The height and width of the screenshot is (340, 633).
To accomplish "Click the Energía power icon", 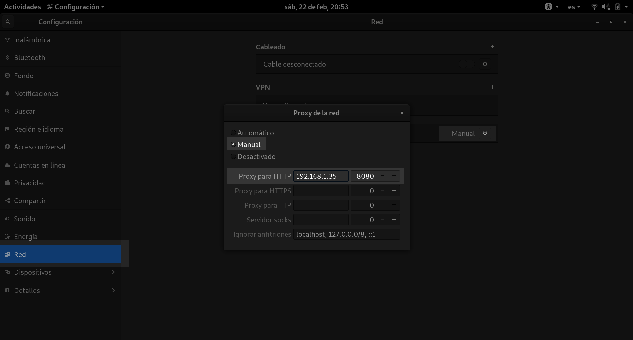I will click(x=7, y=237).
